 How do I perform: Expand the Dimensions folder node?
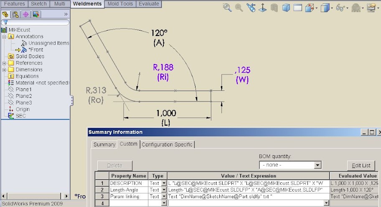click(4, 70)
